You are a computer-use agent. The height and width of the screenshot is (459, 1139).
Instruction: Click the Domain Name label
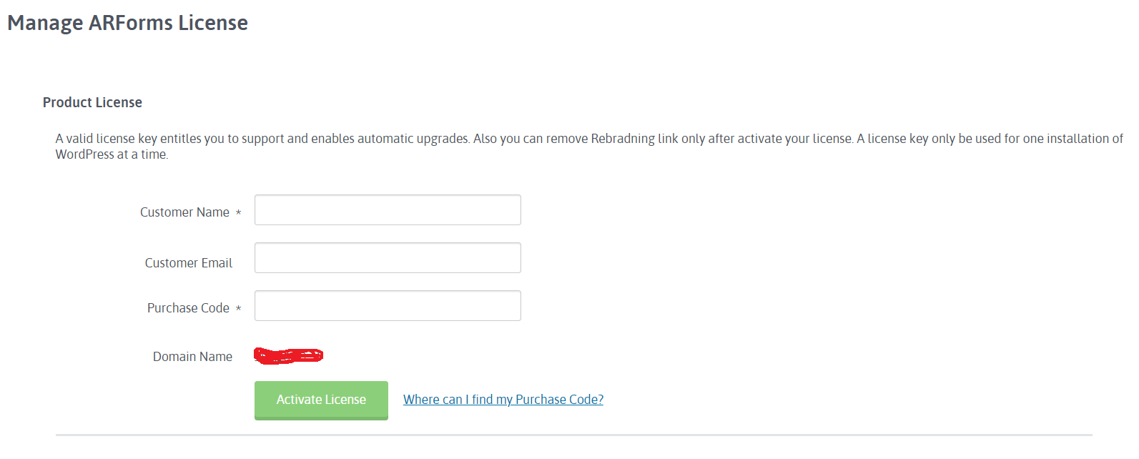(x=192, y=357)
